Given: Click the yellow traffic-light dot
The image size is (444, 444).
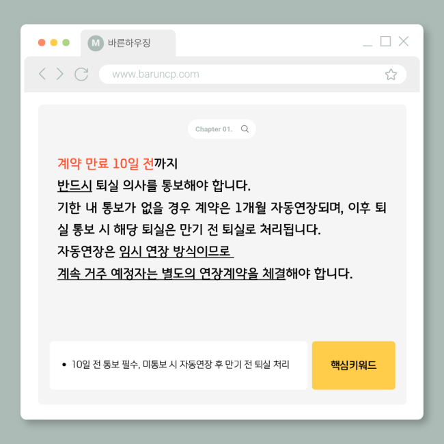Looking at the screenshot, I should pos(54,42).
